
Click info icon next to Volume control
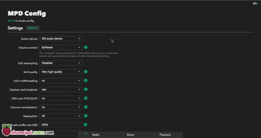86,47
